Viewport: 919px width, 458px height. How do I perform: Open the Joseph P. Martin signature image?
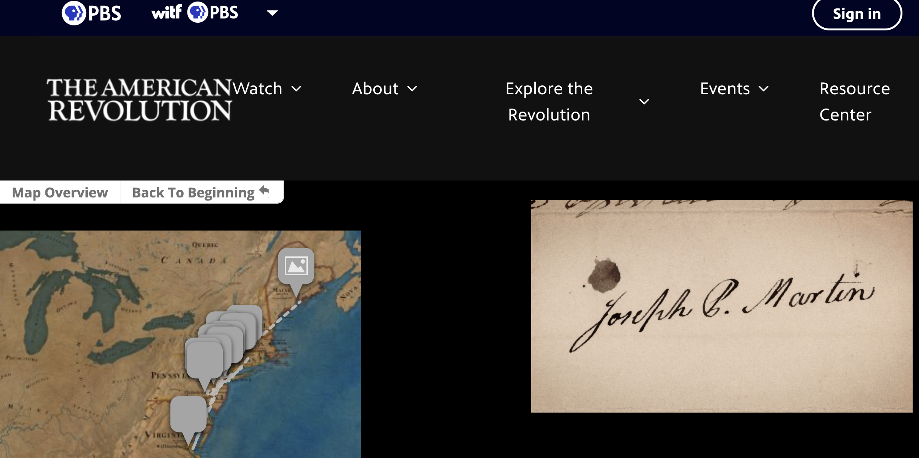pos(722,306)
